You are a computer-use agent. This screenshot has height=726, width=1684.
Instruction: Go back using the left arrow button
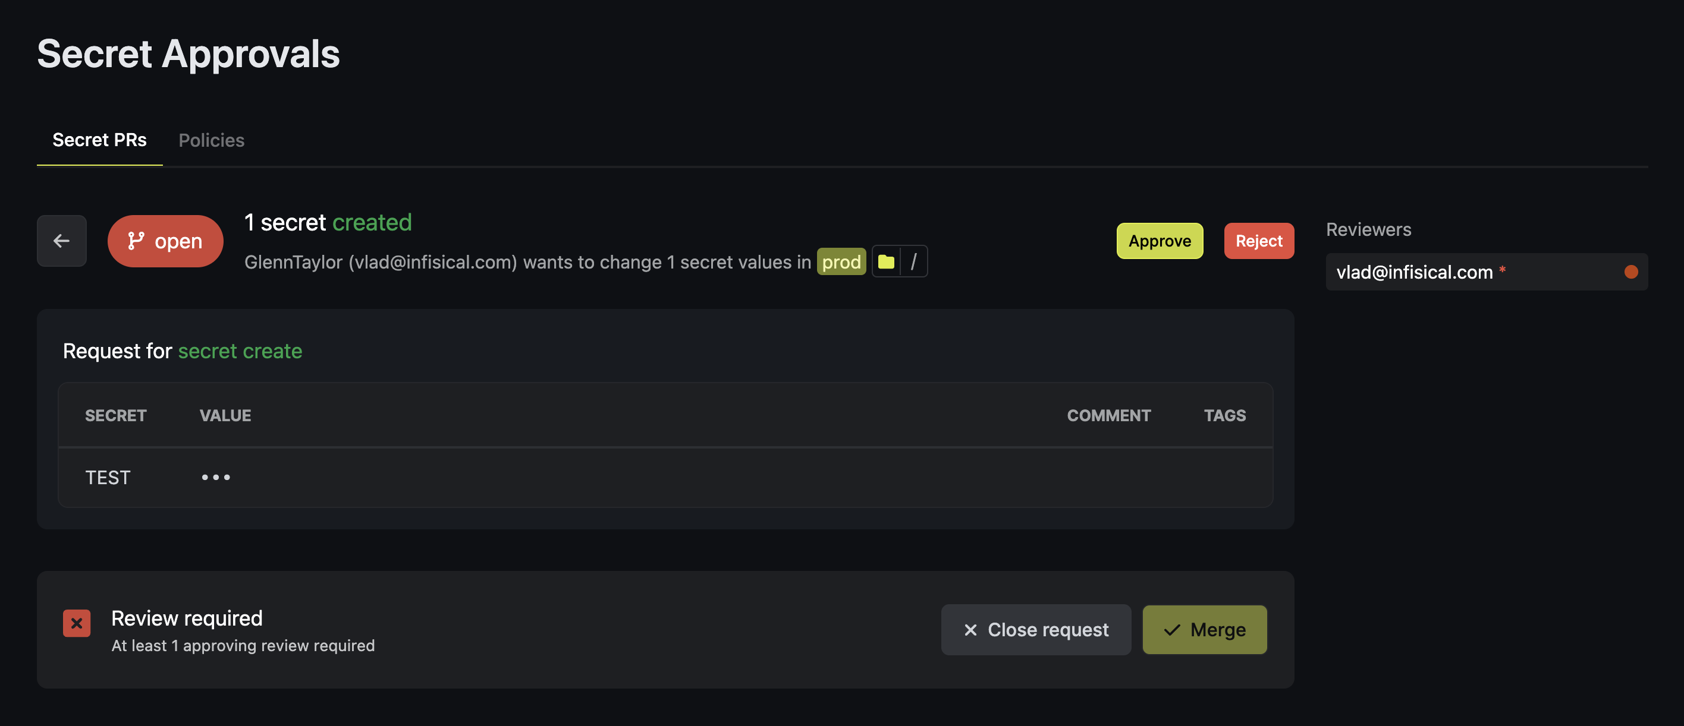pyautogui.click(x=61, y=241)
